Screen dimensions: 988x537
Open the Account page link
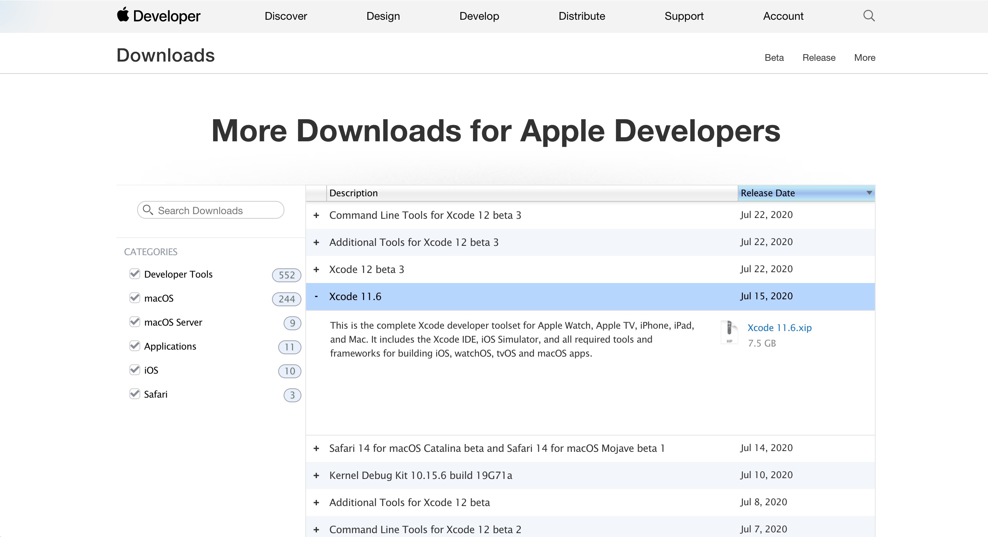(x=783, y=16)
